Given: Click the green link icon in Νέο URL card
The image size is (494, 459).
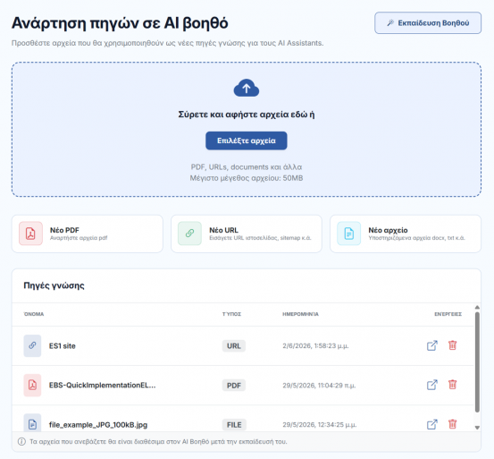Looking at the screenshot, I should (189, 234).
